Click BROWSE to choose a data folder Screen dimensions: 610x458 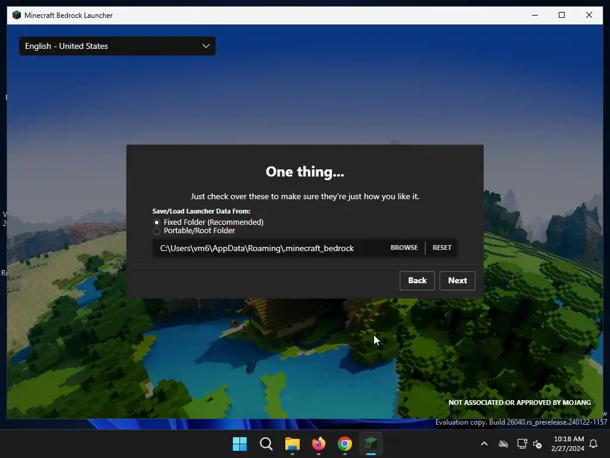click(404, 247)
